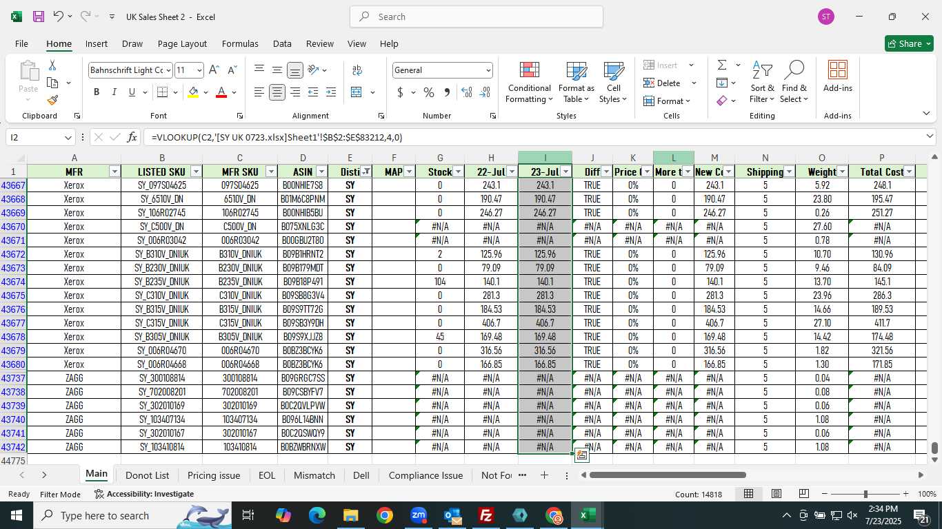
Task: Click the AutoSum sigma icon
Action: pos(722,65)
